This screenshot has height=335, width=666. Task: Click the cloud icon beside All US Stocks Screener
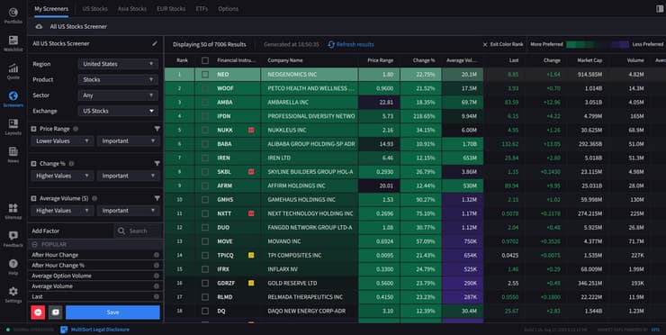click(x=39, y=26)
